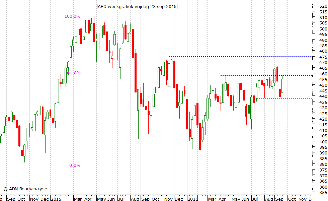Click the Mar label directly after 2015
The width and height of the screenshot is (328, 201).
(78, 199)
